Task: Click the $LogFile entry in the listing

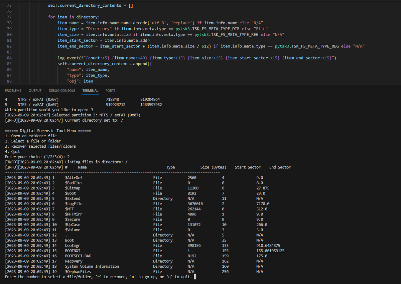Action: coord(74,204)
